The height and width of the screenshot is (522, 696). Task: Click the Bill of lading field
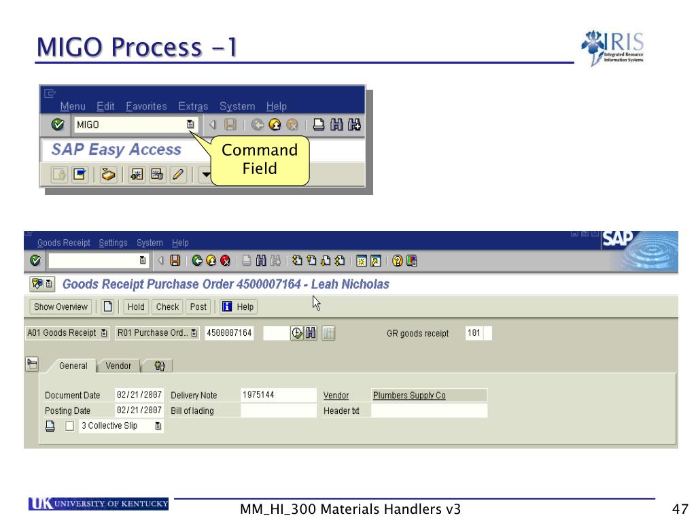[278, 411]
